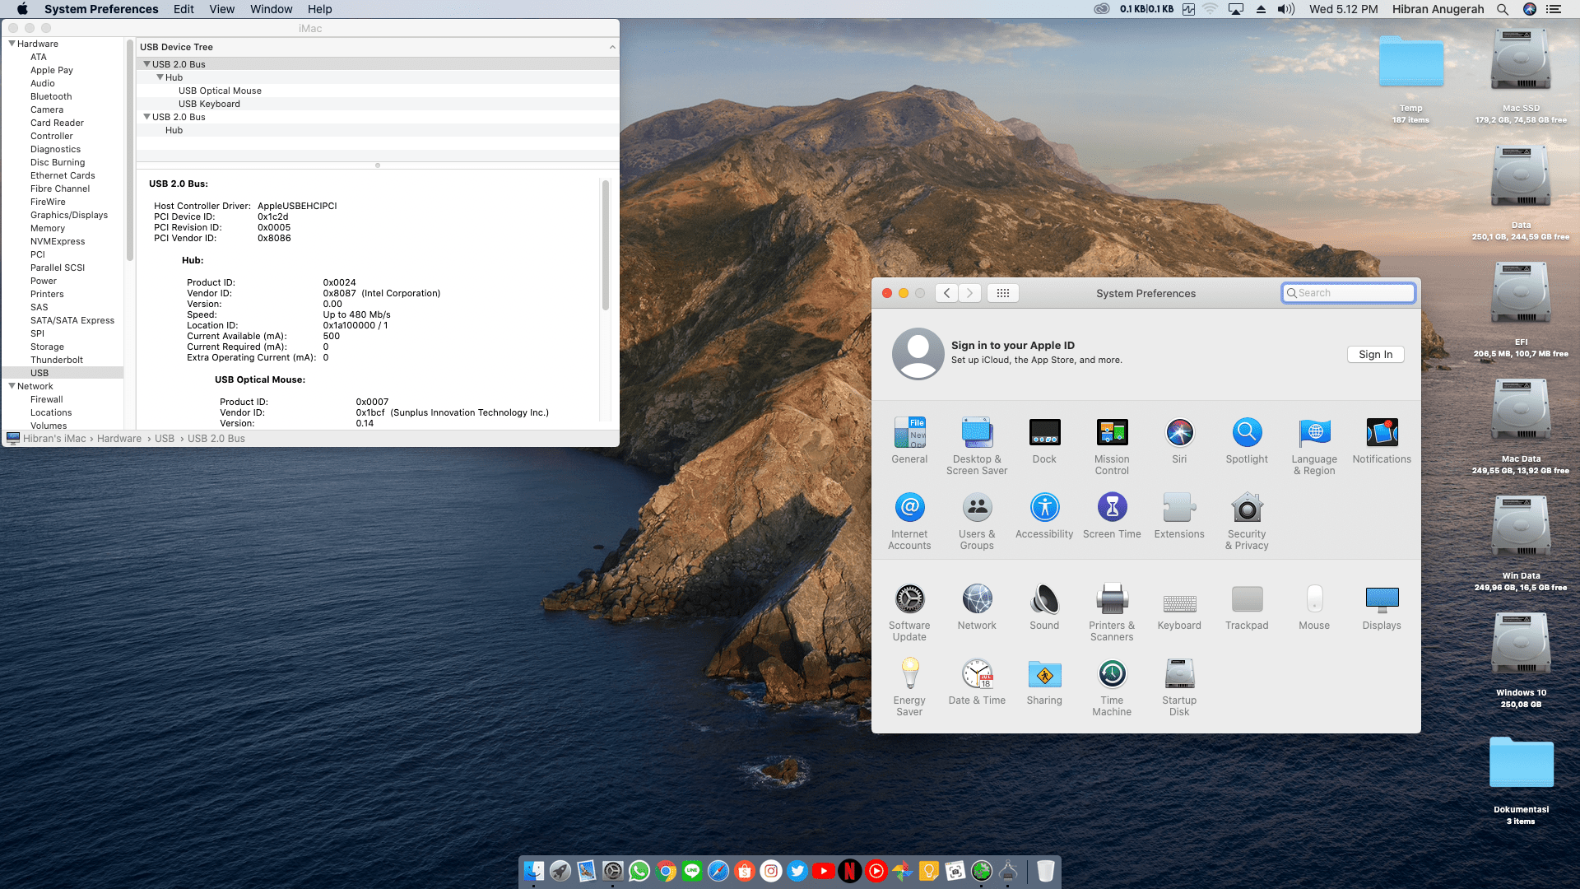
Task: Open Accessibility preferences
Action: pyautogui.click(x=1044, y=509)
